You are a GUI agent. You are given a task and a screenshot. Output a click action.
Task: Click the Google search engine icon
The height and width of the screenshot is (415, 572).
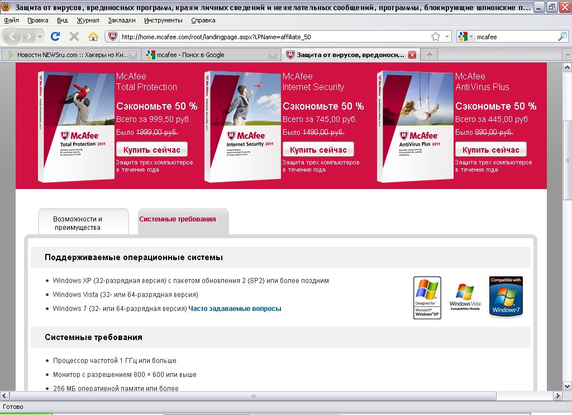(463, 36)
